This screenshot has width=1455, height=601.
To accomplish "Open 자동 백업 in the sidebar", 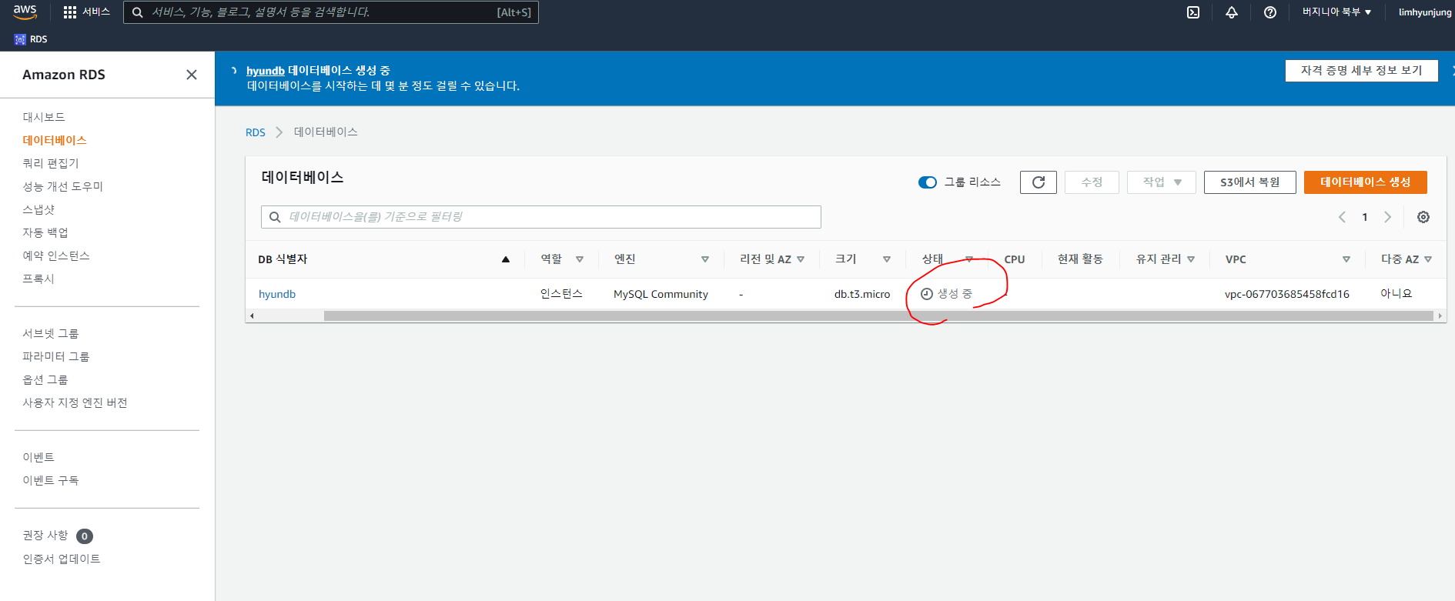I will (45, 232).
